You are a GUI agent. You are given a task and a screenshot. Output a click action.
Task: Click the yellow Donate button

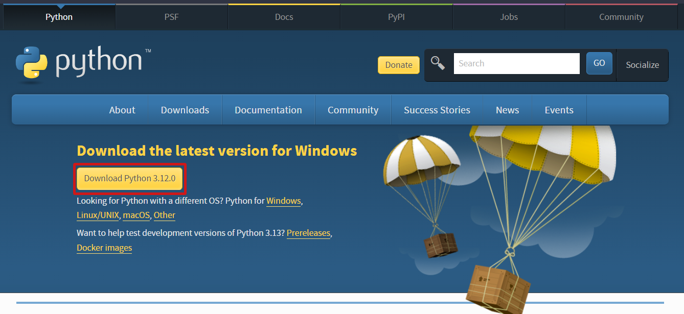tap(398, 65)
